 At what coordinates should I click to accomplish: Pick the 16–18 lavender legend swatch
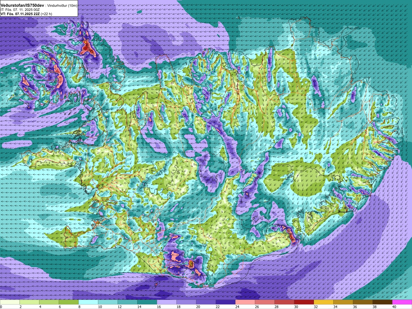coord(167,302)
